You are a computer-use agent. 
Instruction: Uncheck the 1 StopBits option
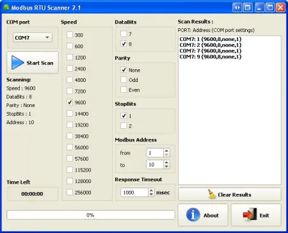coord(124,116)
